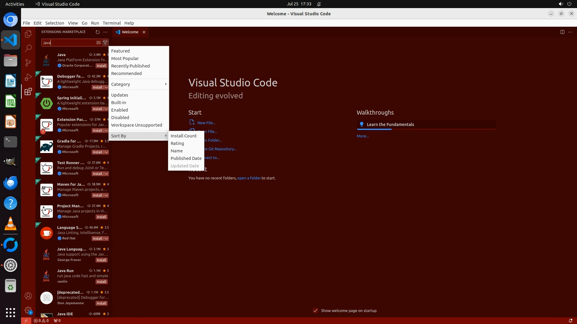Viewport: 577px width, 324px height.
Task: Open the Manage gear icon
Action: tap(28, 310)
